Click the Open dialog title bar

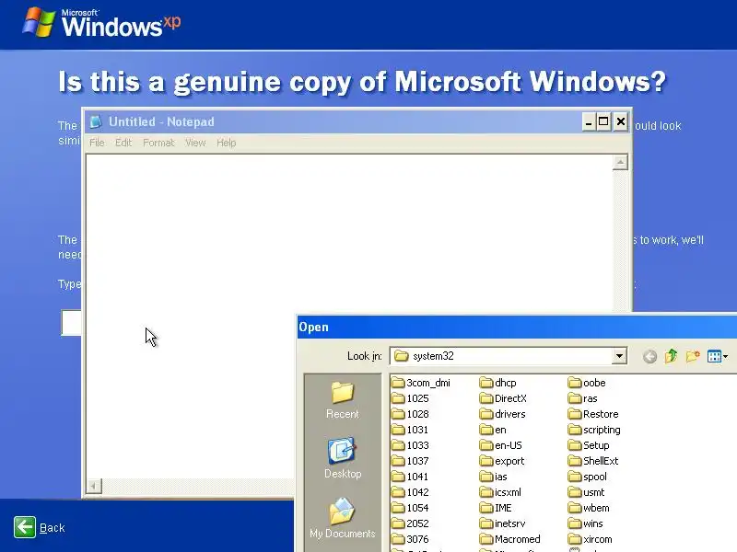[x=517, y=327]
